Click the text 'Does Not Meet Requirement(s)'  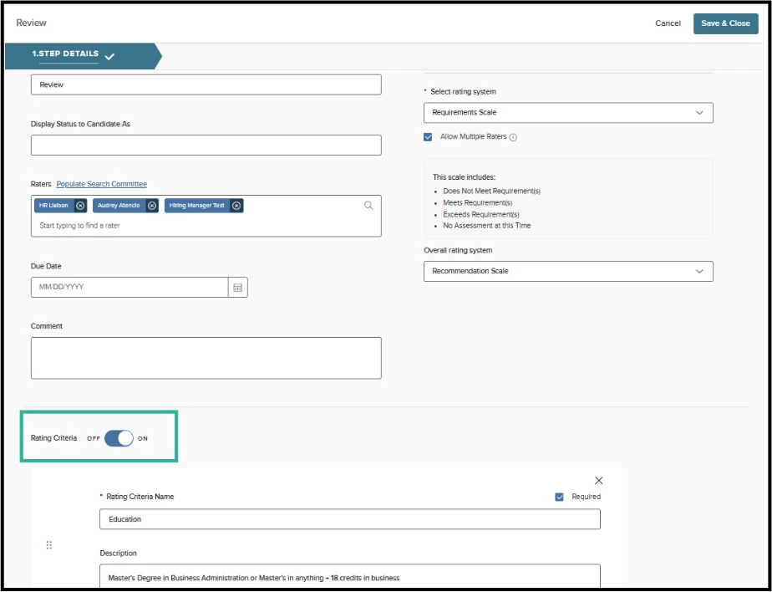point(492,191)
